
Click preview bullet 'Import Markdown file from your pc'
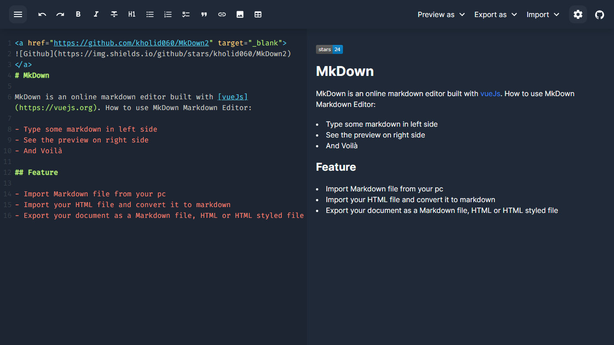(384, 189)
